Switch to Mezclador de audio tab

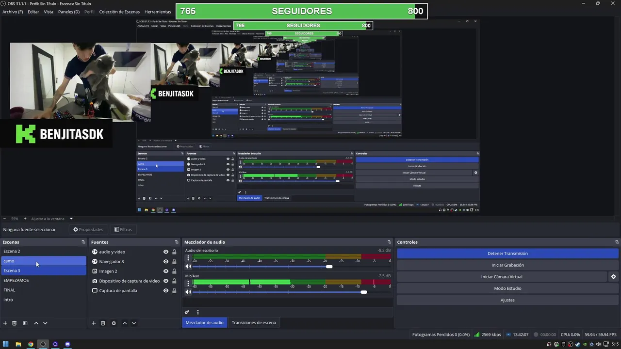(x=204, y=323)
